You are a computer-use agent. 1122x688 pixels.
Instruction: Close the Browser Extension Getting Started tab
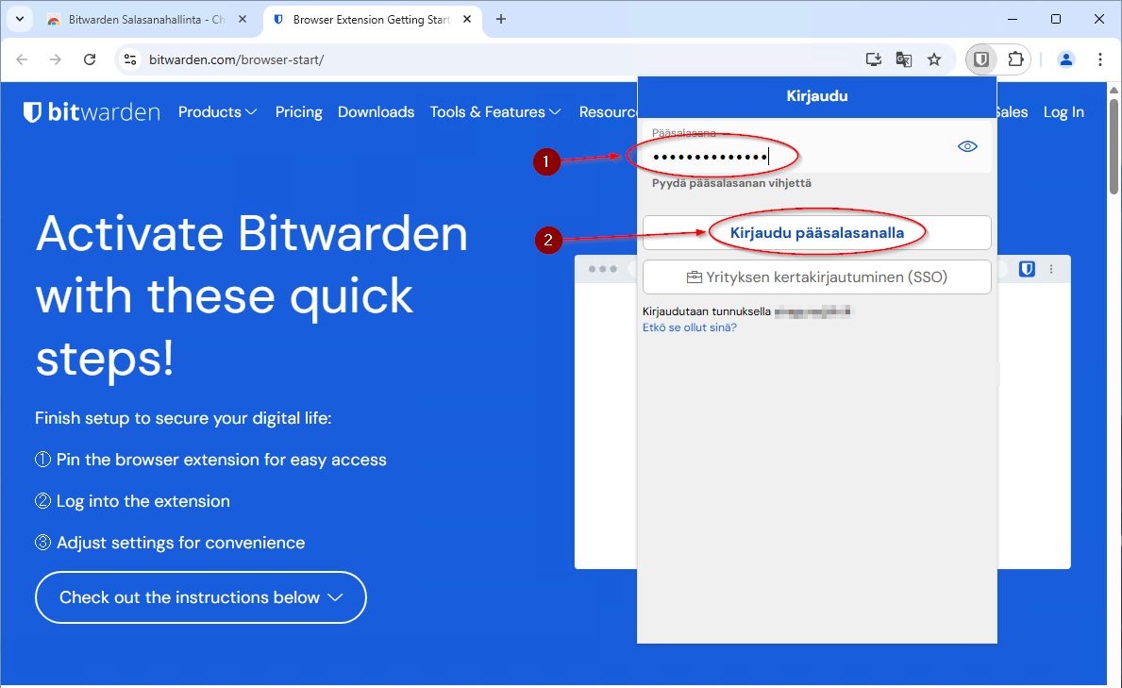(467, 19)
